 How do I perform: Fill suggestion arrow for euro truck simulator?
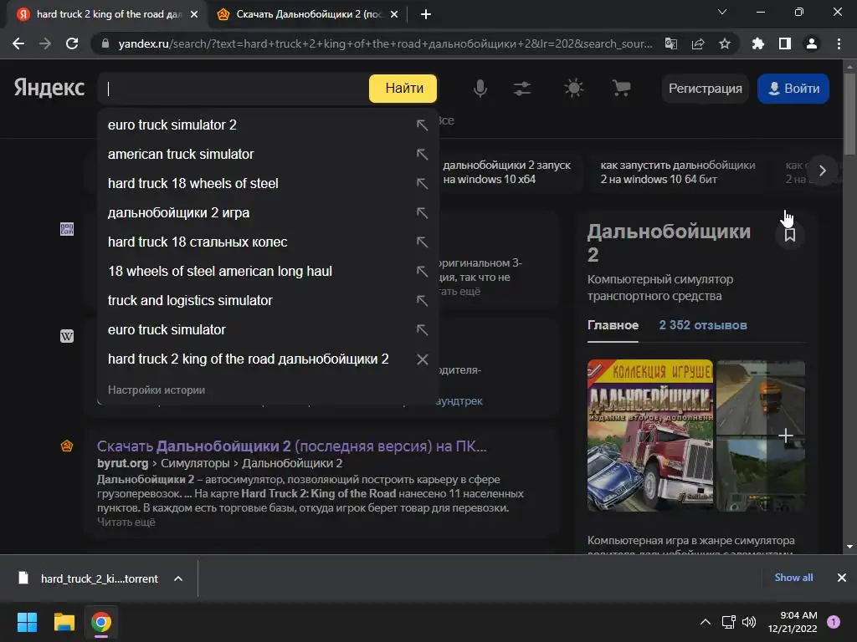pyautogui.click(x=422, y=329)
